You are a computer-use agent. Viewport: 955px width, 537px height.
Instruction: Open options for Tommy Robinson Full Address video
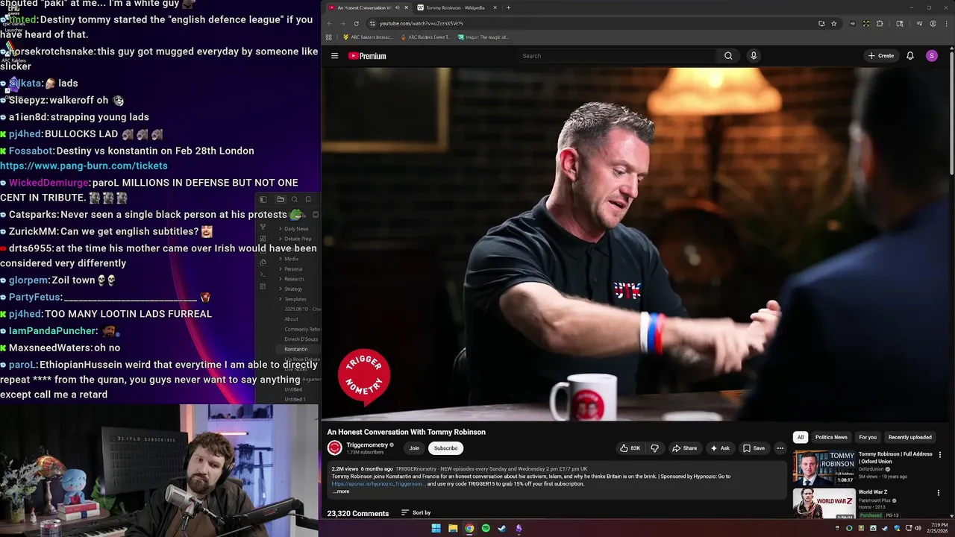[939, 454]
